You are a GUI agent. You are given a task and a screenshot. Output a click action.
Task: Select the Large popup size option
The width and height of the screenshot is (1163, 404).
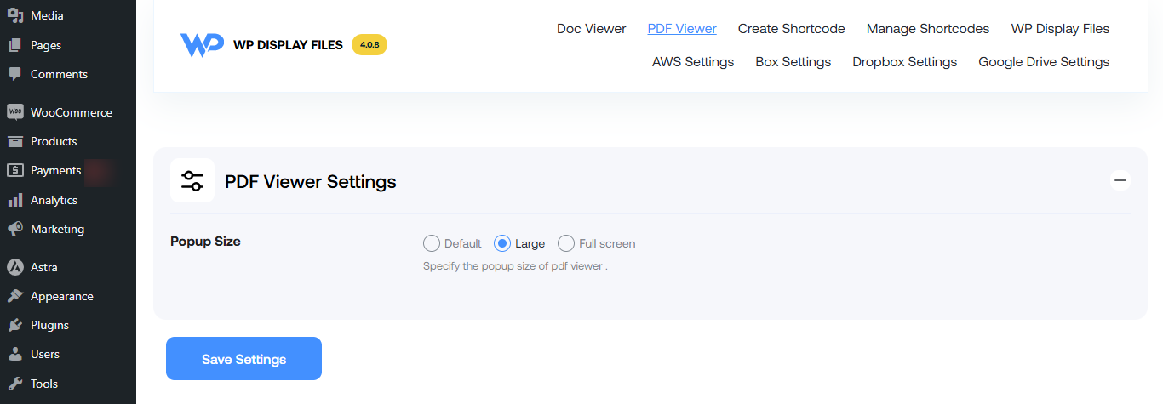coord(502,243)
